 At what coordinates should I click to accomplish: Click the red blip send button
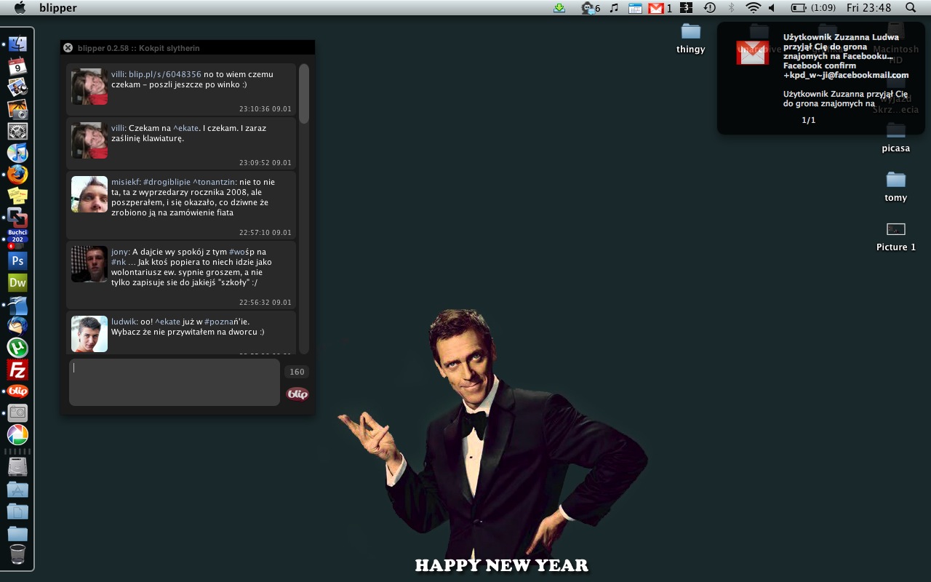(297, 394)
